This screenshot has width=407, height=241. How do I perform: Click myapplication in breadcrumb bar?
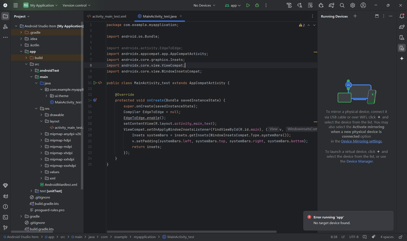[144, 237]
